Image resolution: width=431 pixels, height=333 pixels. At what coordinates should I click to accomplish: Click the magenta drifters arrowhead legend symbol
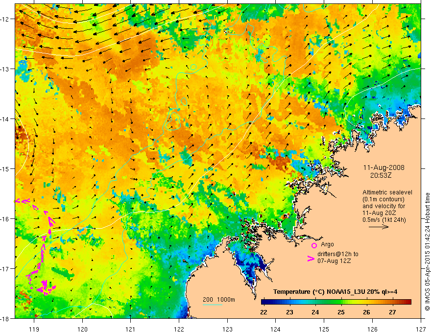(311, 259)
